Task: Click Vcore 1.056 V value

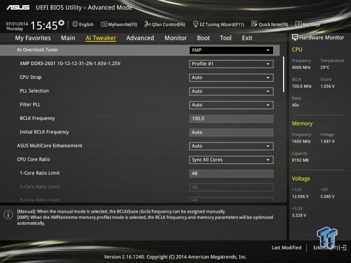Action: pos(327,87)
